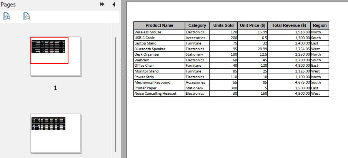Viewport: 348px width, 158px height.
Task: Click page number label 1
Action: 55,88
